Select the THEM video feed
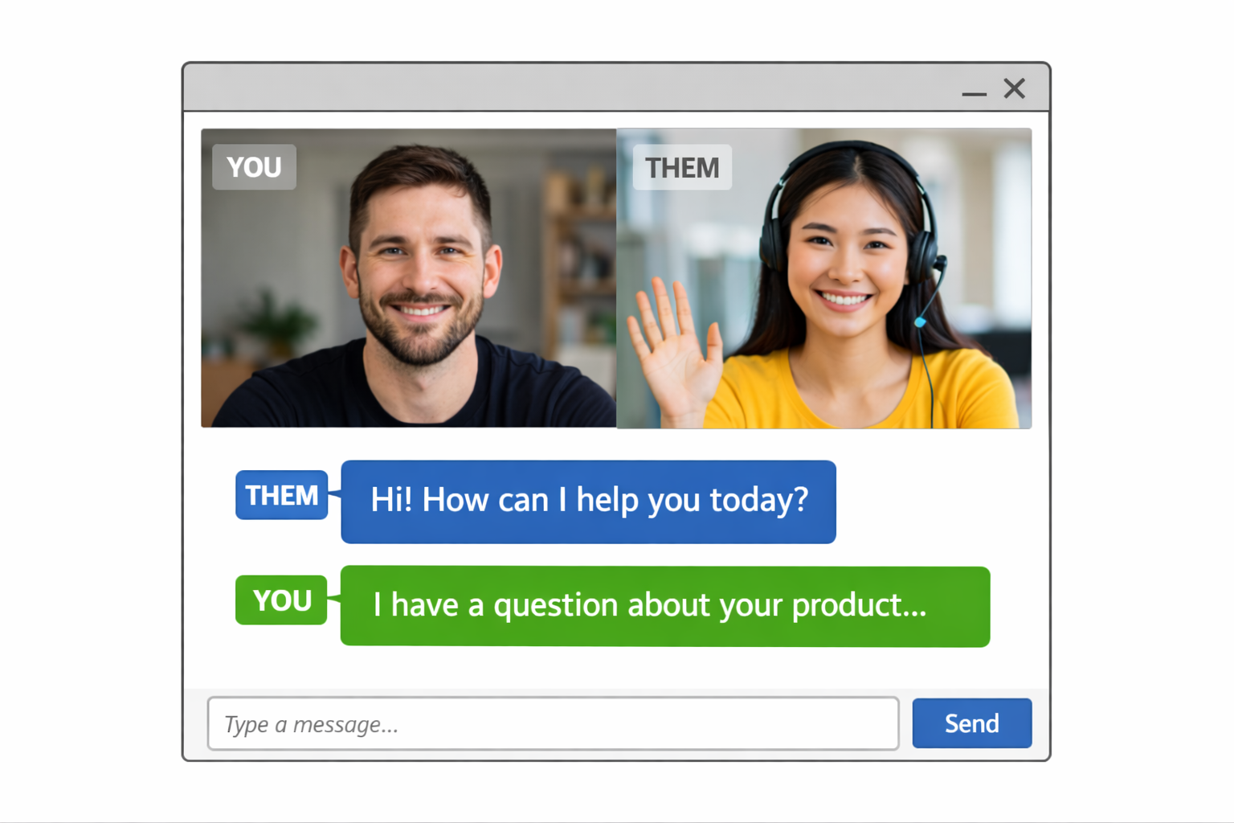Viewport: 1234px width, 823px height. click(824, 278)
